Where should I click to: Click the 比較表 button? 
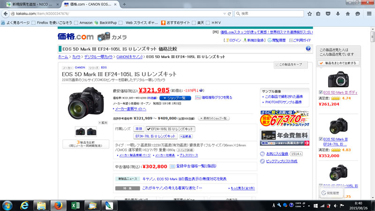pyautogui.click(x=186, y=136)
